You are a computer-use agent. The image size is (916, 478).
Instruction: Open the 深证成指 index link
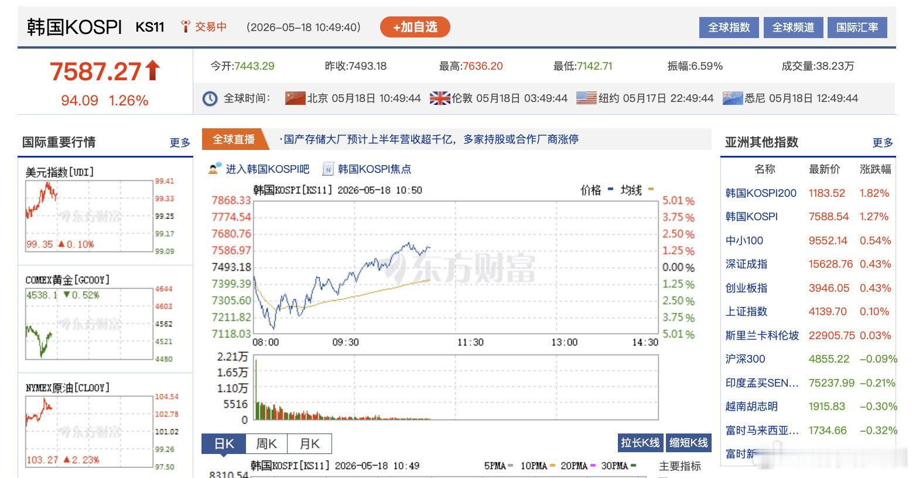coord(746,264)
